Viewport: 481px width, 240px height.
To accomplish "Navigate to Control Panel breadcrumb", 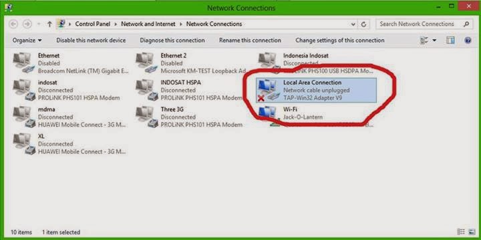I will [93, 24].
